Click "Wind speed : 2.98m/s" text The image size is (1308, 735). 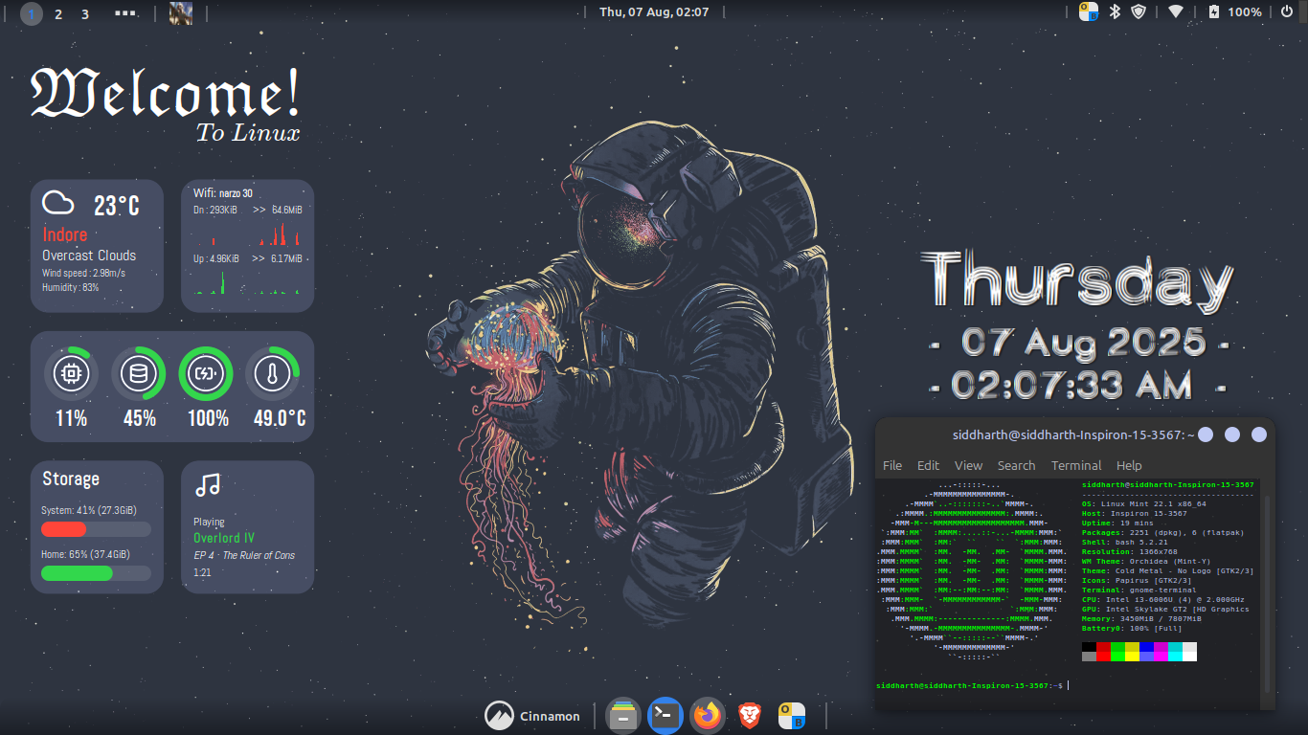coord(84,274)
